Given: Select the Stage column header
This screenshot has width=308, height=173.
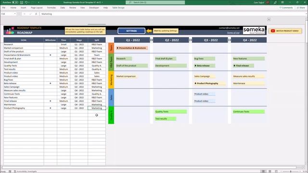Looking at the screenshot, I should [79, 40].
